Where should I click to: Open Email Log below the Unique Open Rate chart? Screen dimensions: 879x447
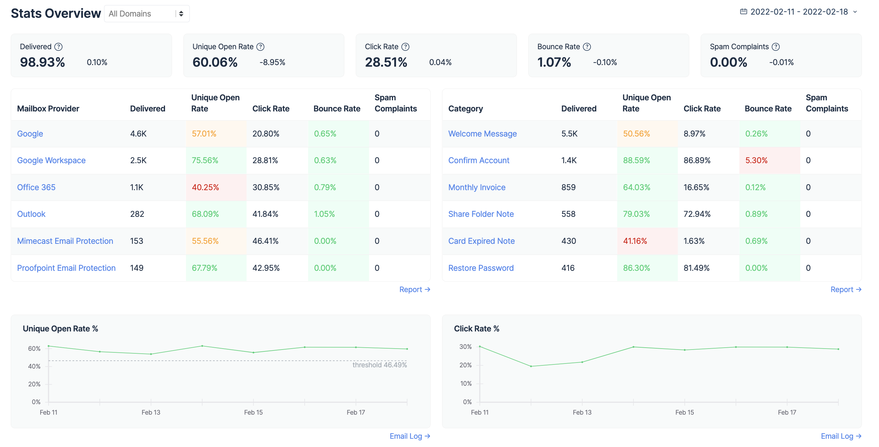click(x=407, y=436)
